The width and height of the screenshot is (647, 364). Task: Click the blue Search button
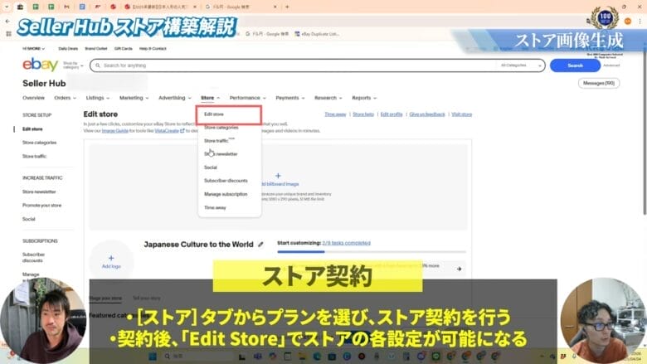[x=575, y=66]
